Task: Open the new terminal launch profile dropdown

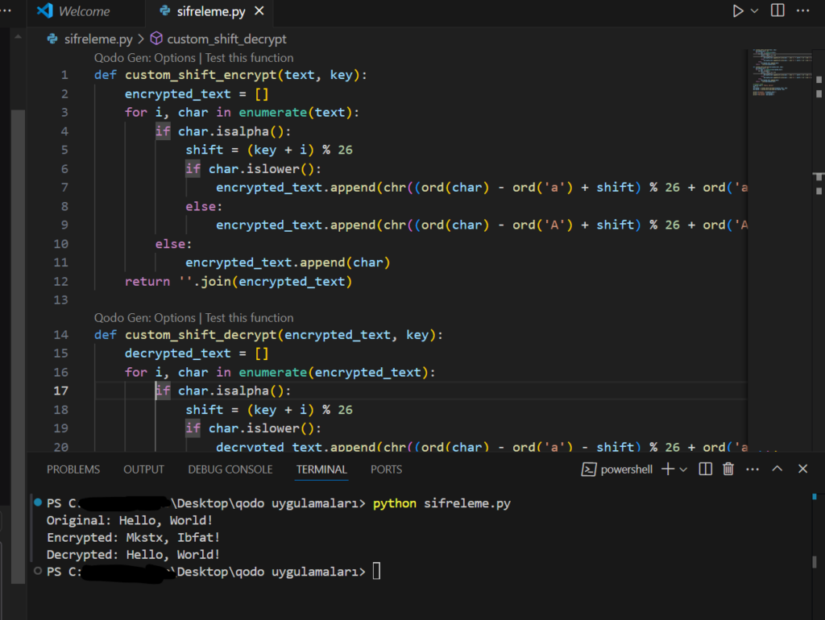Action: click(x=683, y=469)
